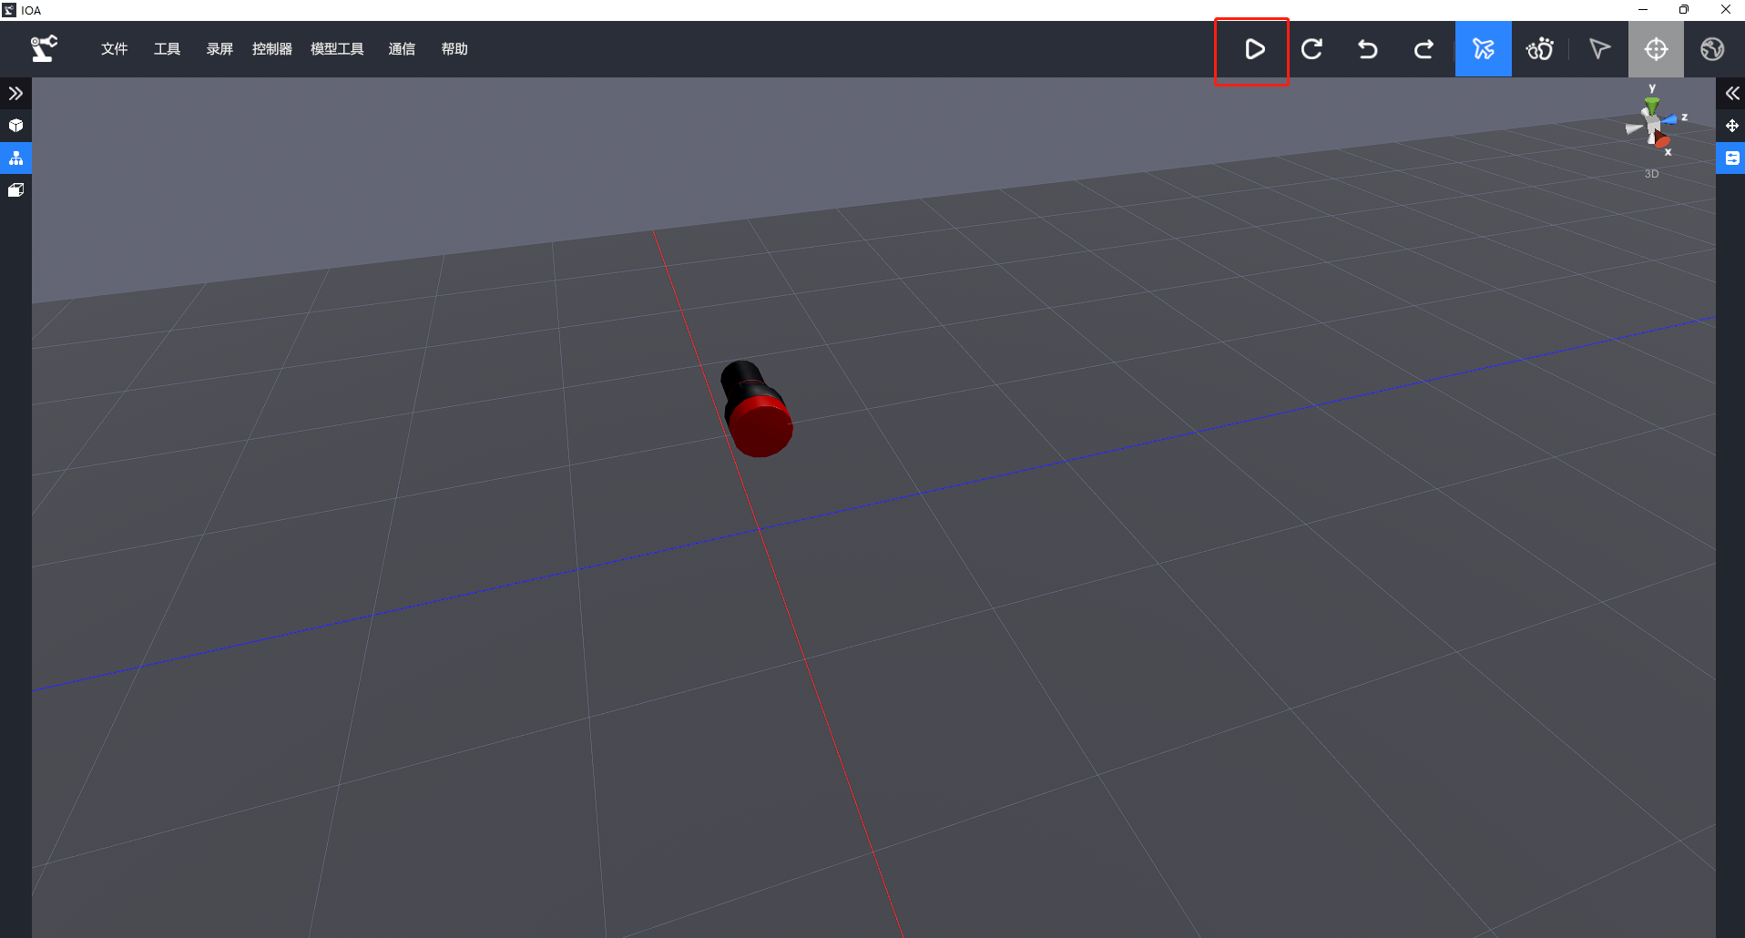Open the hierarchy tree panel icon
This screenshot has width=1745, height=938.
coord(15,158)
